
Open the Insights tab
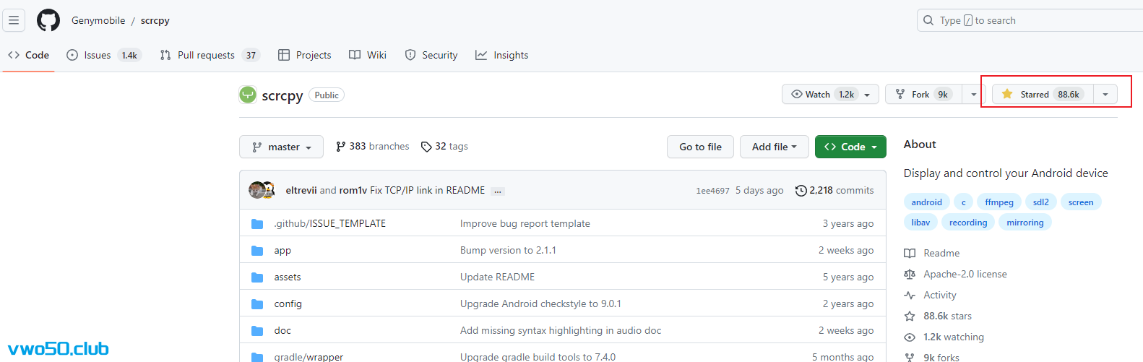[502, 55]
